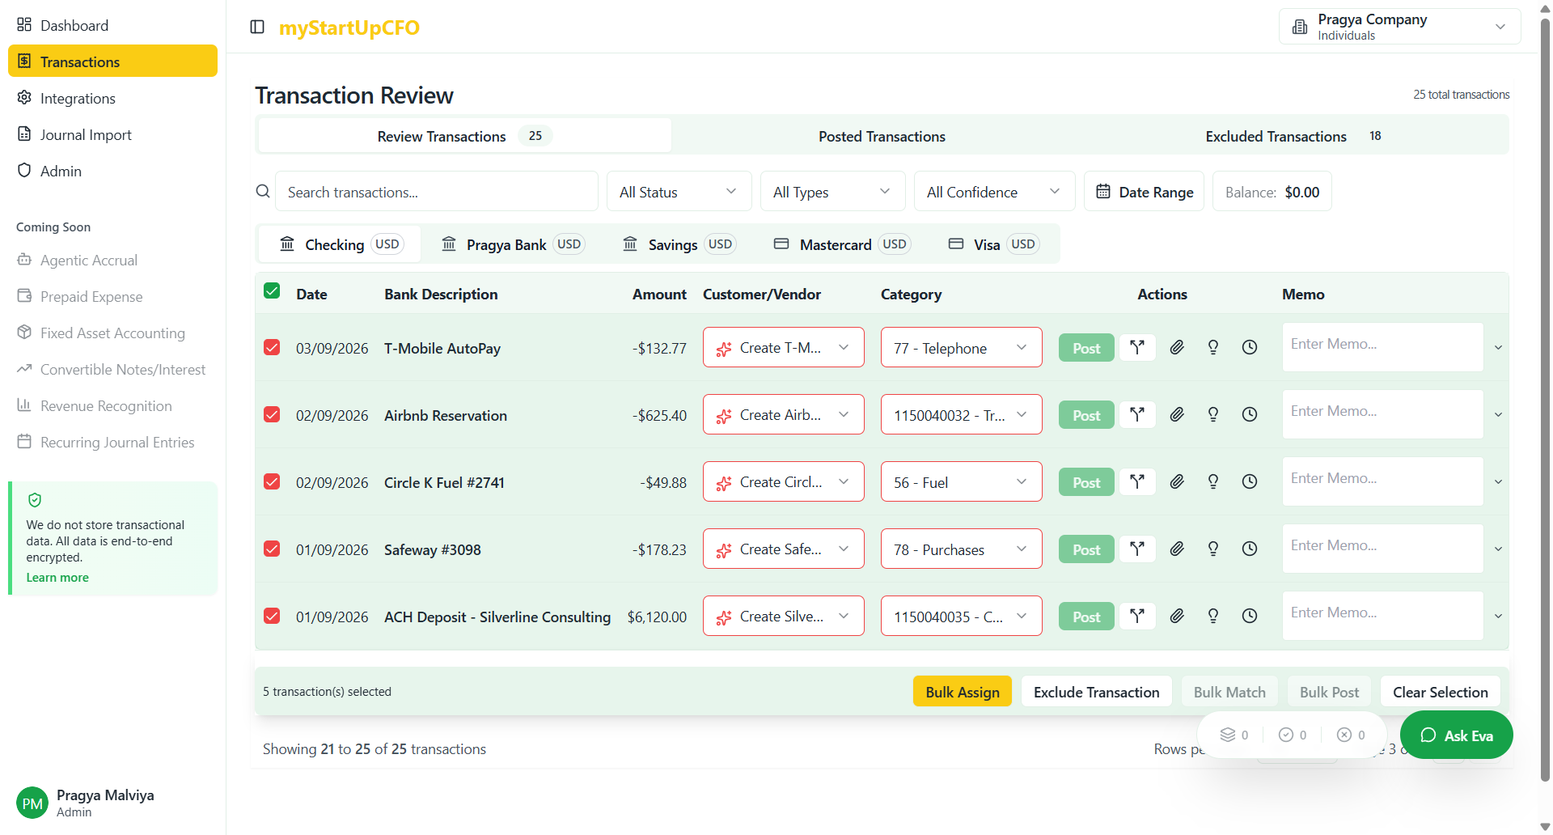Open the Learn more link
Image resolution: width=1553 pixels, height=835 pixels.
click(57, 578)
